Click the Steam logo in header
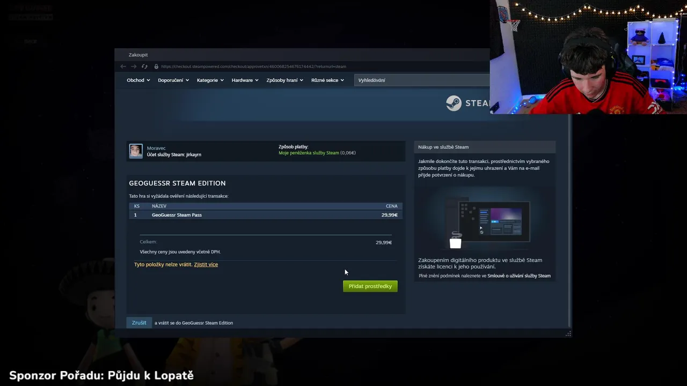This screenshot has width=687, height=386. coord(467,103)
